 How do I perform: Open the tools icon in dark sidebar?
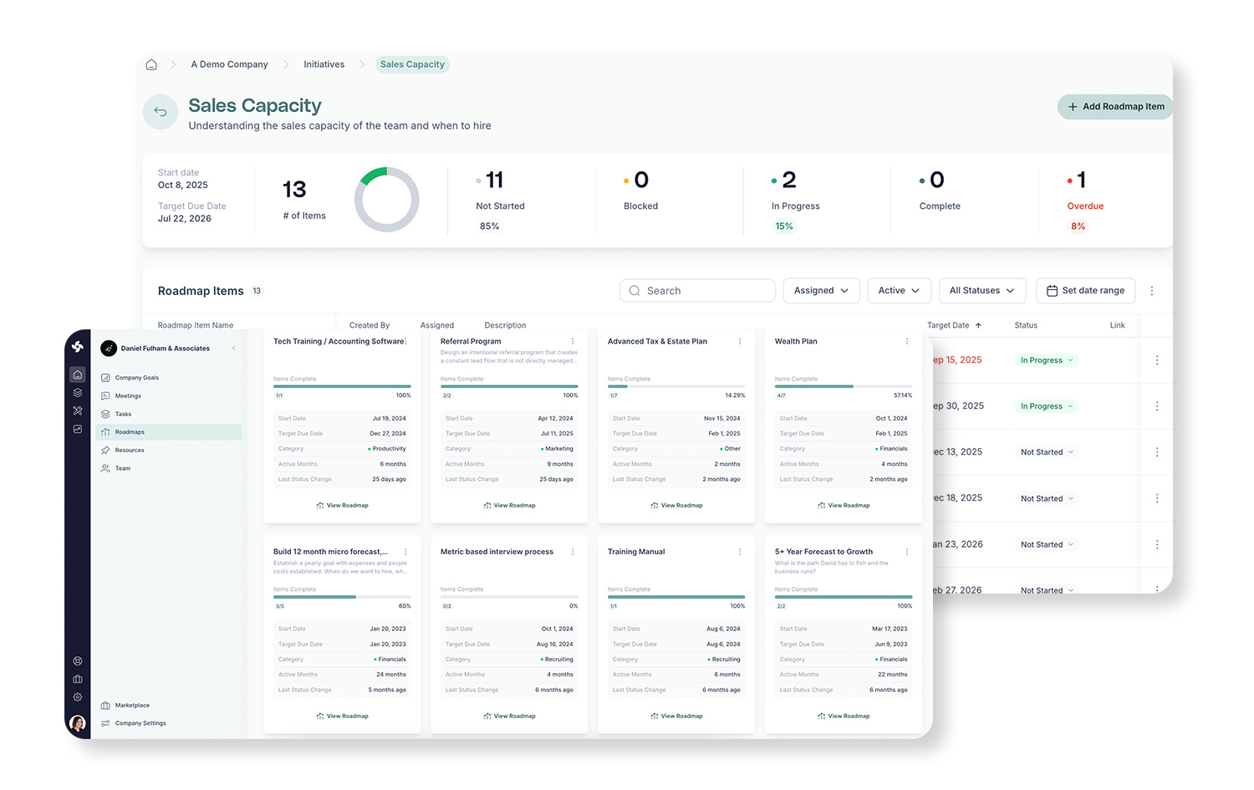point(78,410)
